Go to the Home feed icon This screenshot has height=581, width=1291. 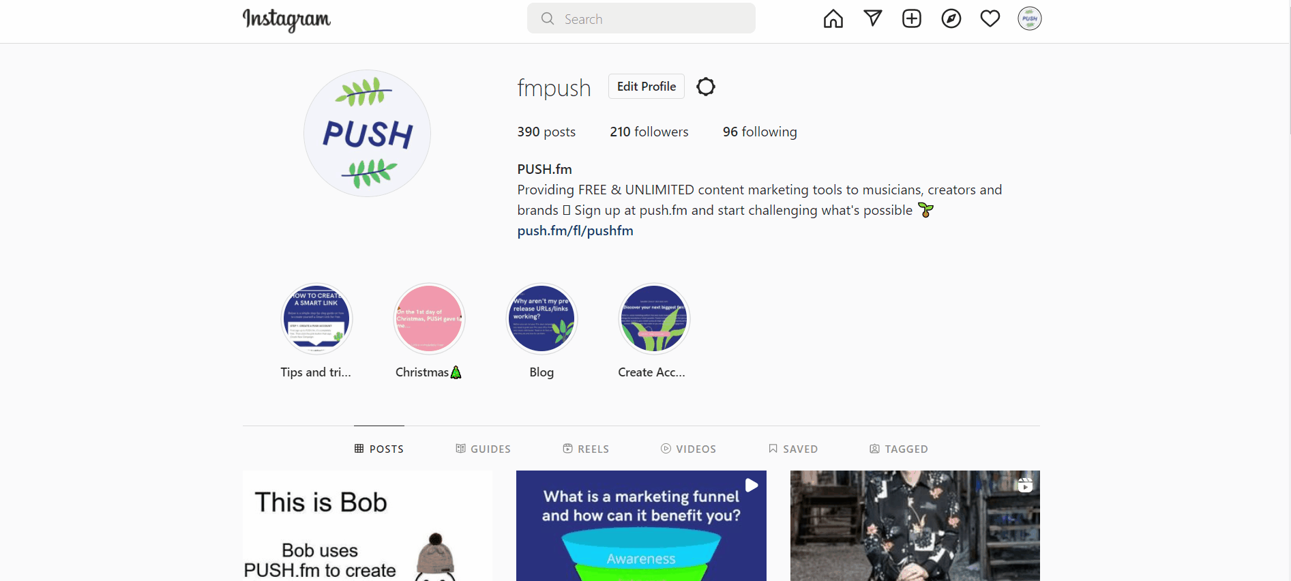point(833,18)
